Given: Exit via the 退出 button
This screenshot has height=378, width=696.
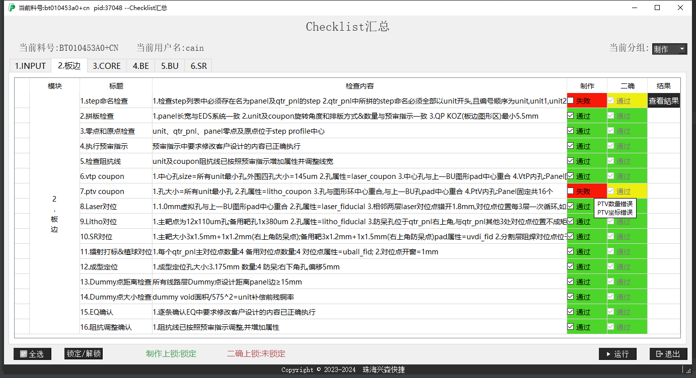Looking at the screenshot, I should (668, 354).
